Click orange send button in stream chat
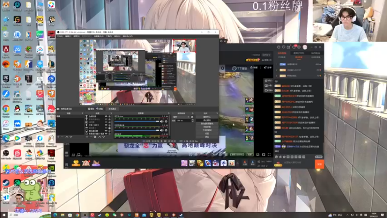Image resolution: width=387 pixels, height=218 pixels. 319,164
